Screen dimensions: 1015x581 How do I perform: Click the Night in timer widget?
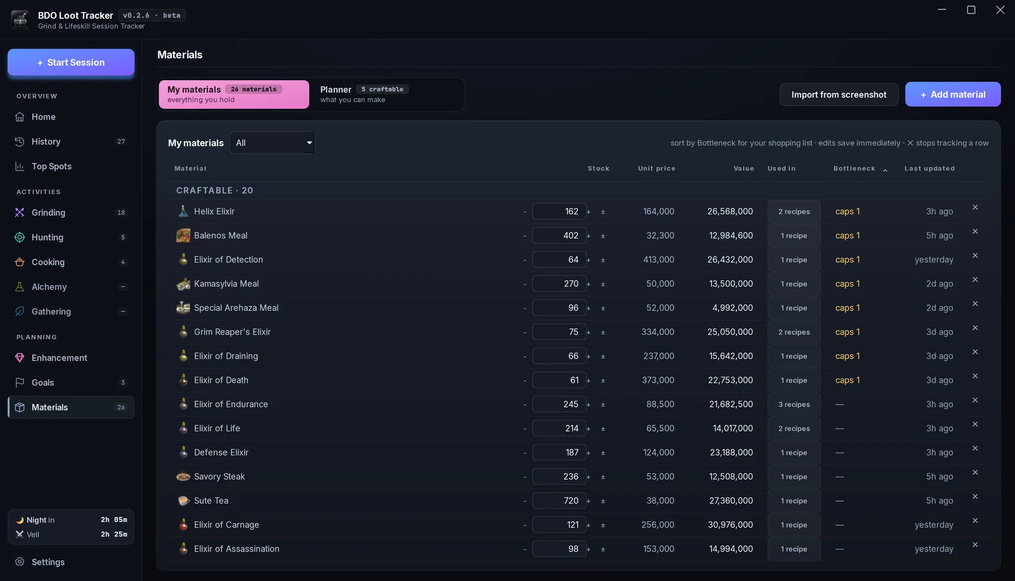[x=71, y=520]
